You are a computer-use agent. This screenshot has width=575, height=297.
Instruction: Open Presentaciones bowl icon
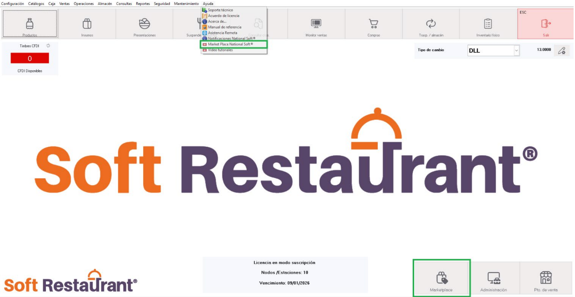[x=145, y=24]
